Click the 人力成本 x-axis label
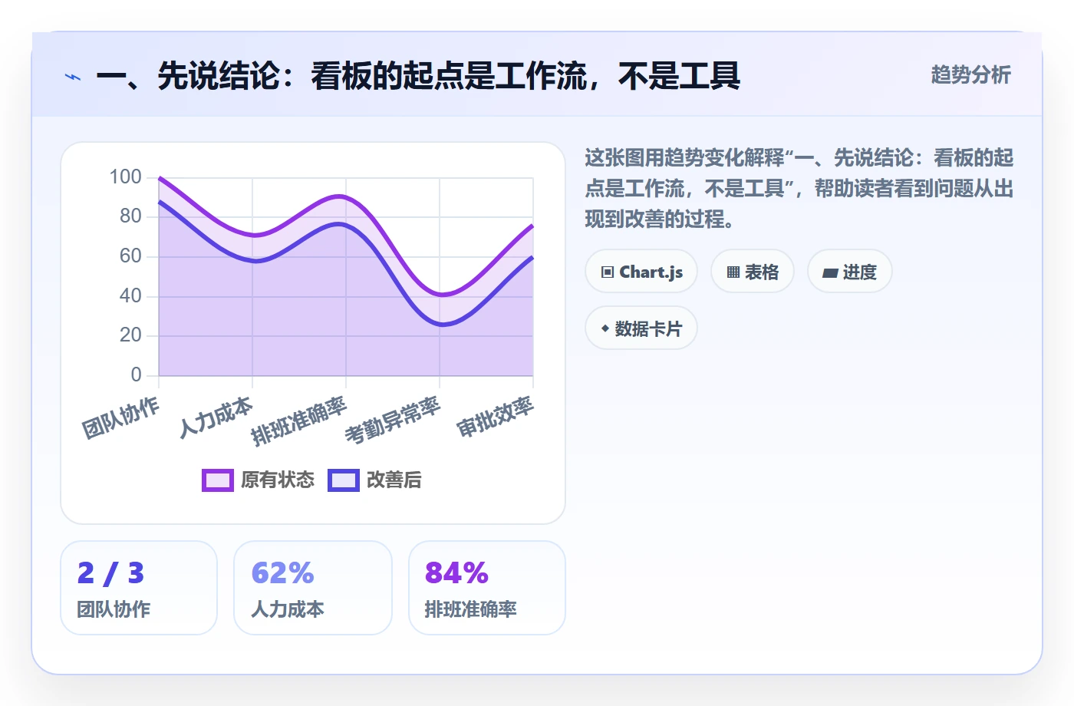 pos(216,417)
